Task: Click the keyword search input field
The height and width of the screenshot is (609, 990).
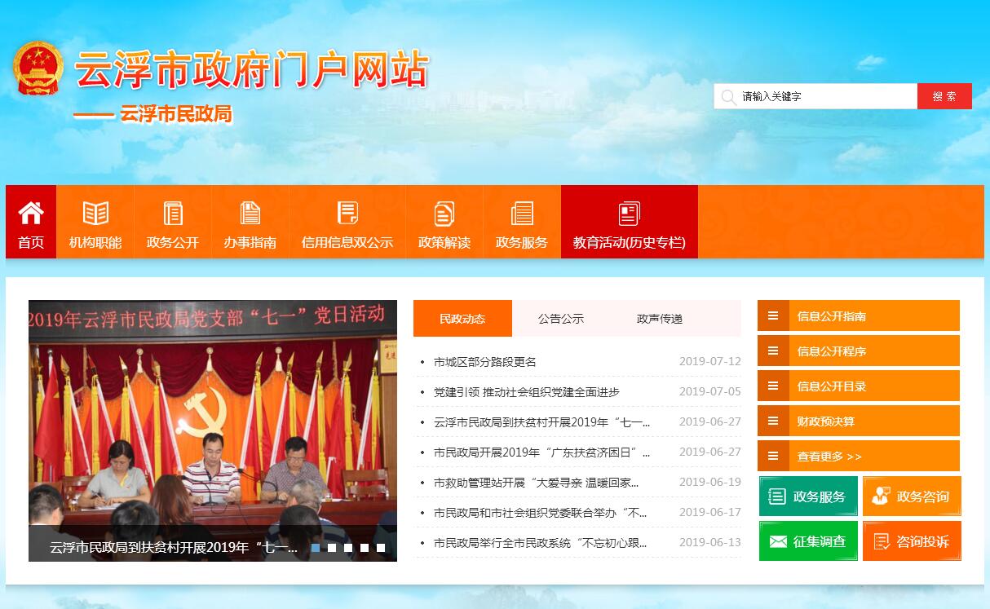Action: (824, 96)
